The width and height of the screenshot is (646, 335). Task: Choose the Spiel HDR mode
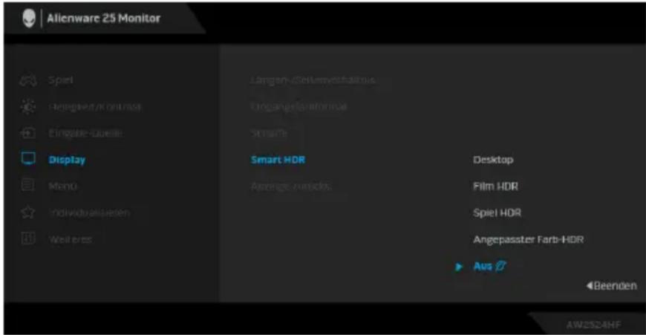(497, 212)
